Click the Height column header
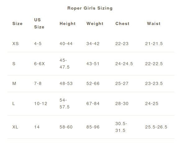 67,23
